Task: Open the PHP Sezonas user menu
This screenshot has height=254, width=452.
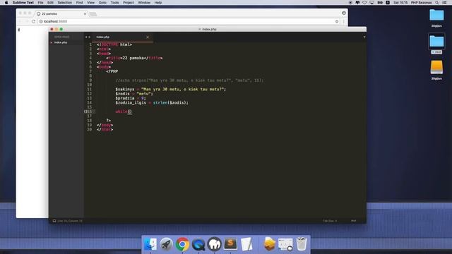Action: pos(421,3)
